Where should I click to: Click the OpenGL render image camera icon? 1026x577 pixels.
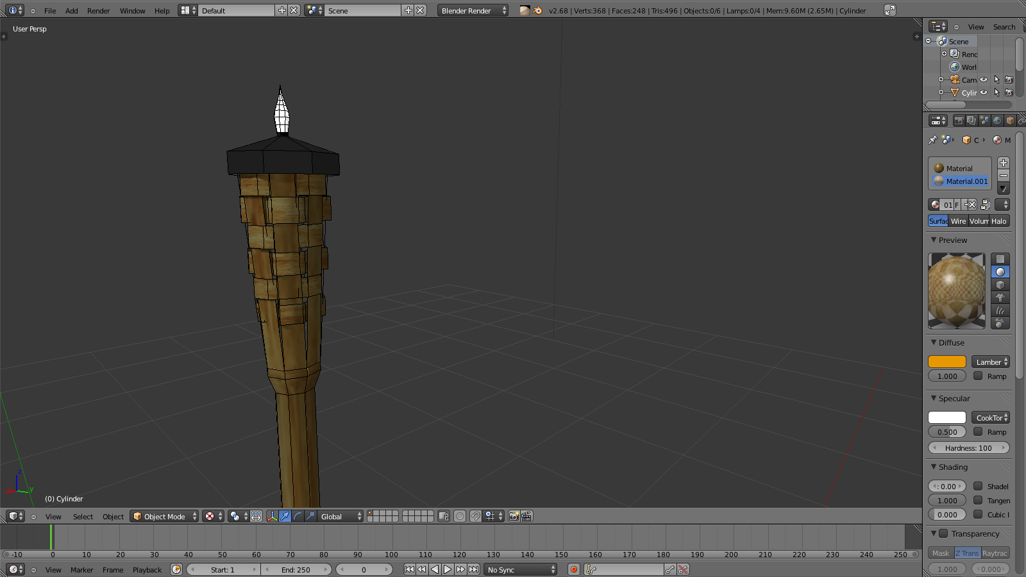coord(514,517)
